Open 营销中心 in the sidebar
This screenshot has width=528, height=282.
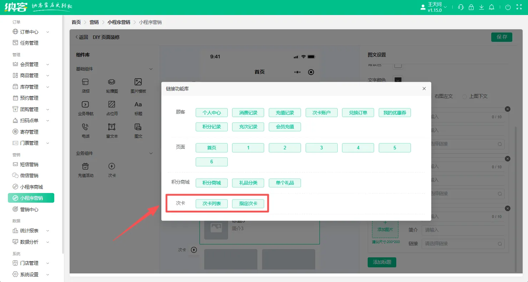point(29,209)
